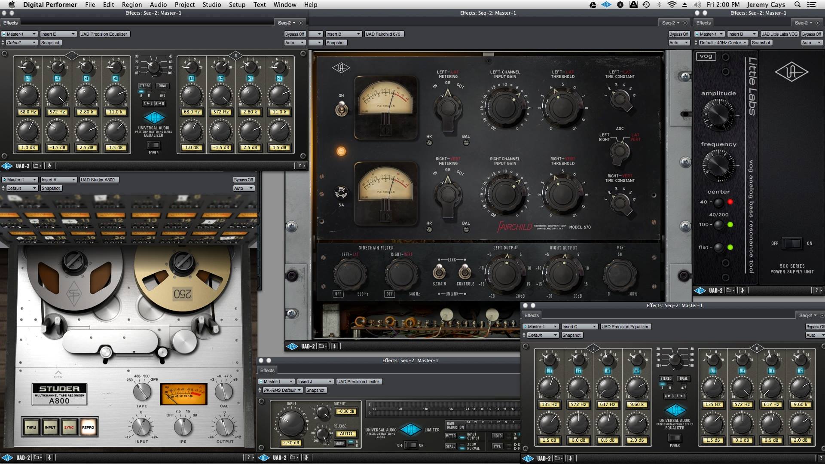The image size is (825, 464).
Task: Toggle the Little Labs VOG power supply OFF/ON switch
Action: coord(791,243)
